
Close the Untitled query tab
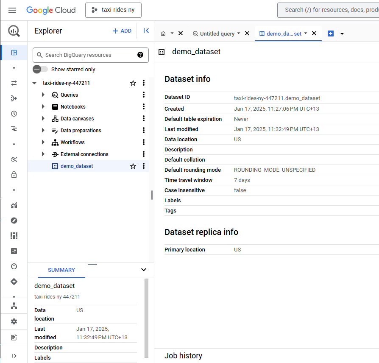[x=247, y=34]
